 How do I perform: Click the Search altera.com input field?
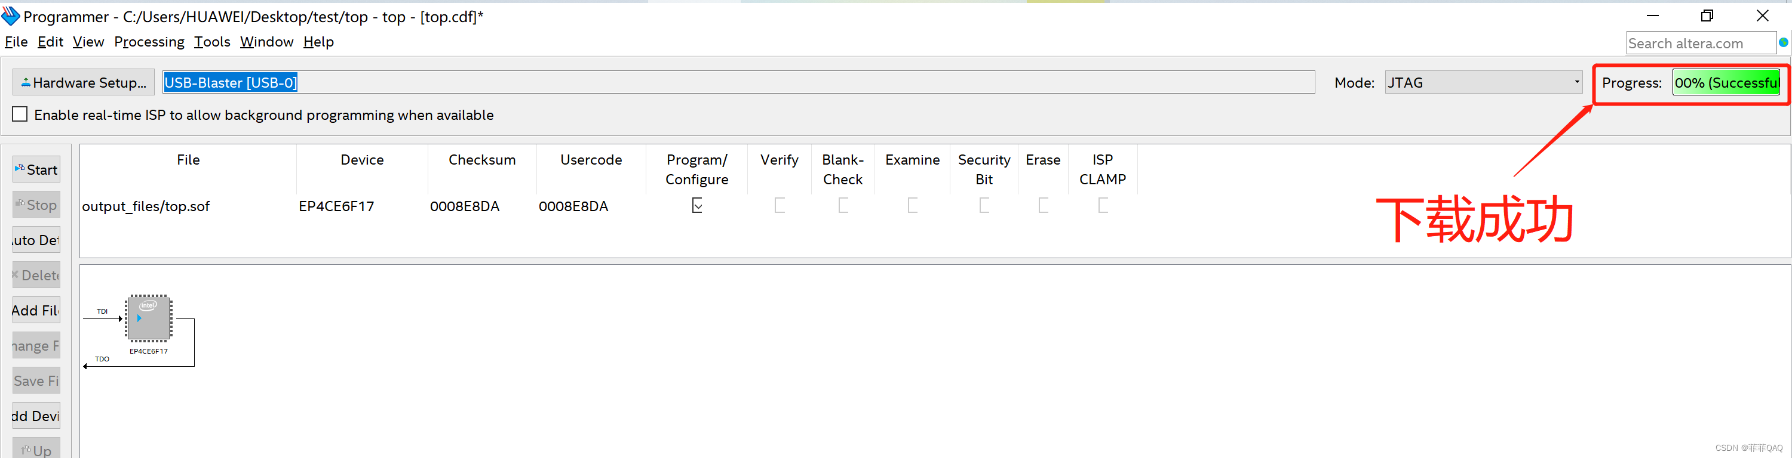coord(1700,43)
